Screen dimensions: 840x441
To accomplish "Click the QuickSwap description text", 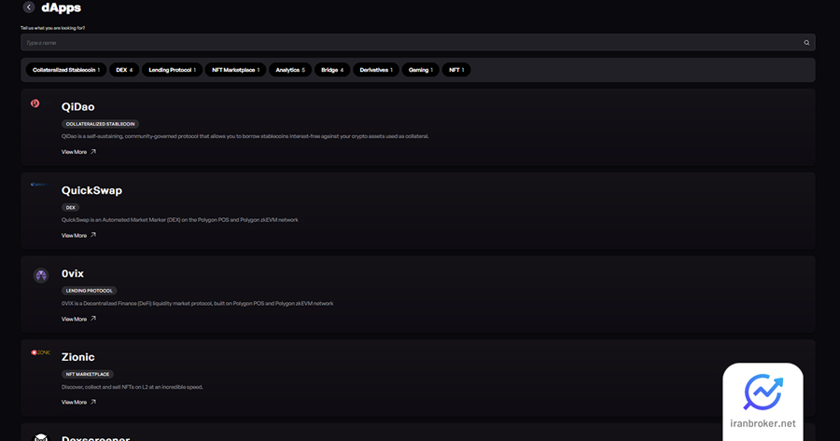I will click(x=179, y=220).
